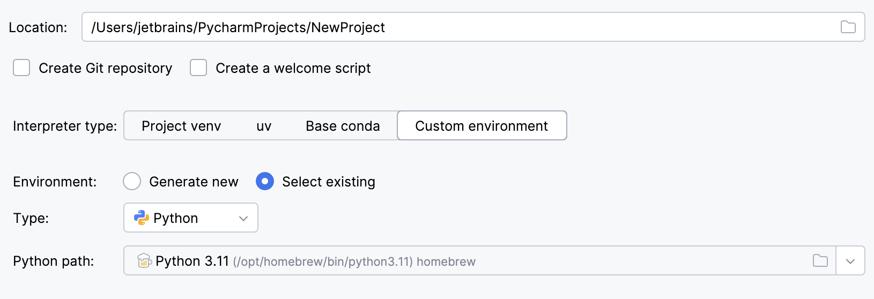Click the Homebrew mug icon beside Python 3.11
The image size is (874, 299).
coord(144,261)
